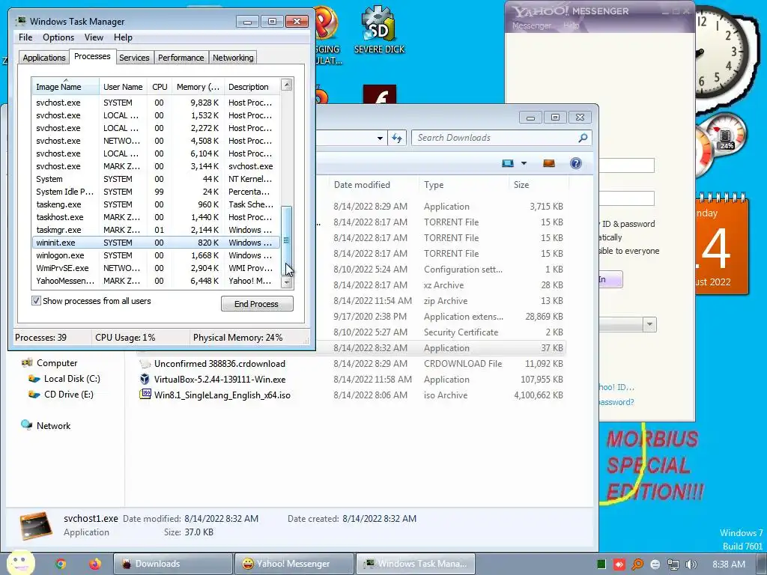Click the process list scroll up arrow
The width and height of the screenshot is (767, 575).
287,85
